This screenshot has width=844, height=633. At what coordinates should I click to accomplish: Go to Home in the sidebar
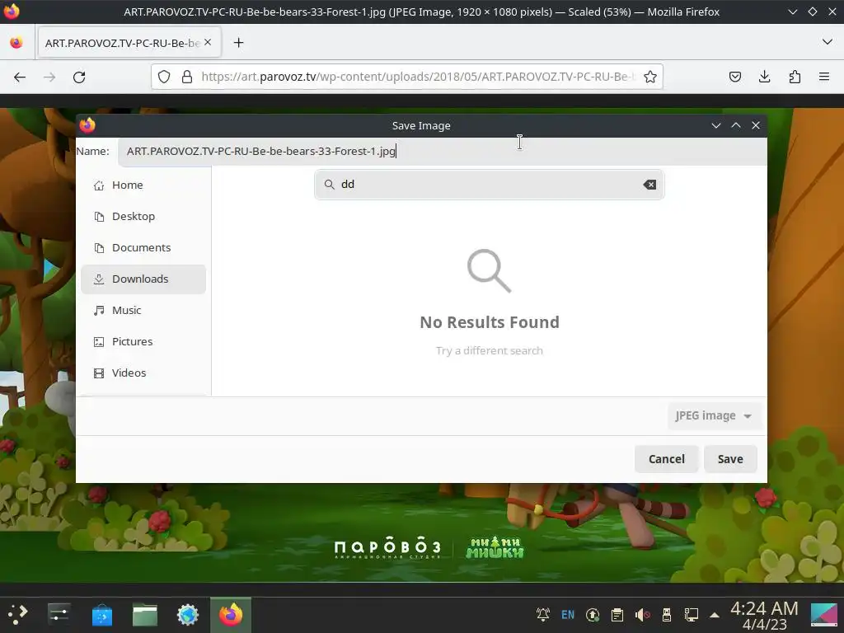pyautogui.click(x=143, y=185)
